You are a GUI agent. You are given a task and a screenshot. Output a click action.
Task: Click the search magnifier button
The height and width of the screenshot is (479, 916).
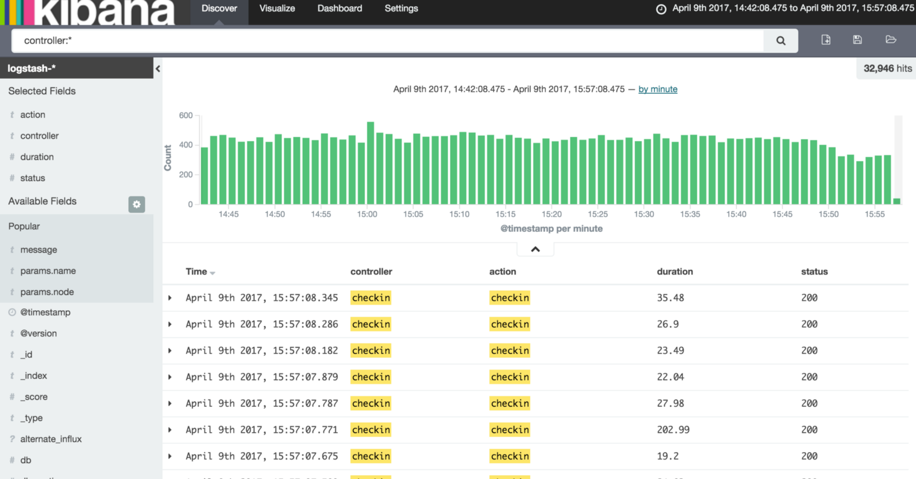780,41
